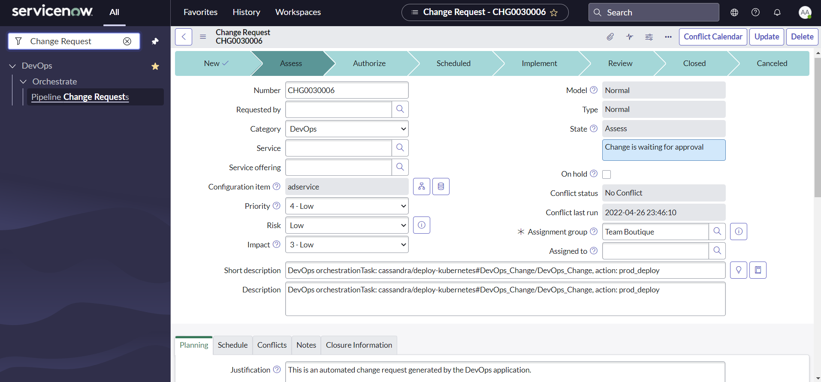This screenshot has width=821, height=382.
Task: Go back with the arrow button
Action: (x=184, y=37)
